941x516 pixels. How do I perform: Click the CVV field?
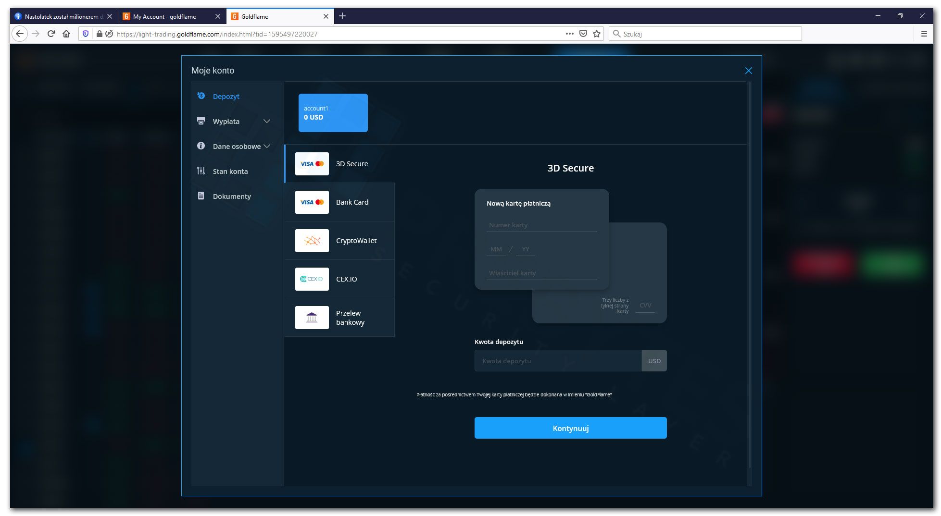645,306
